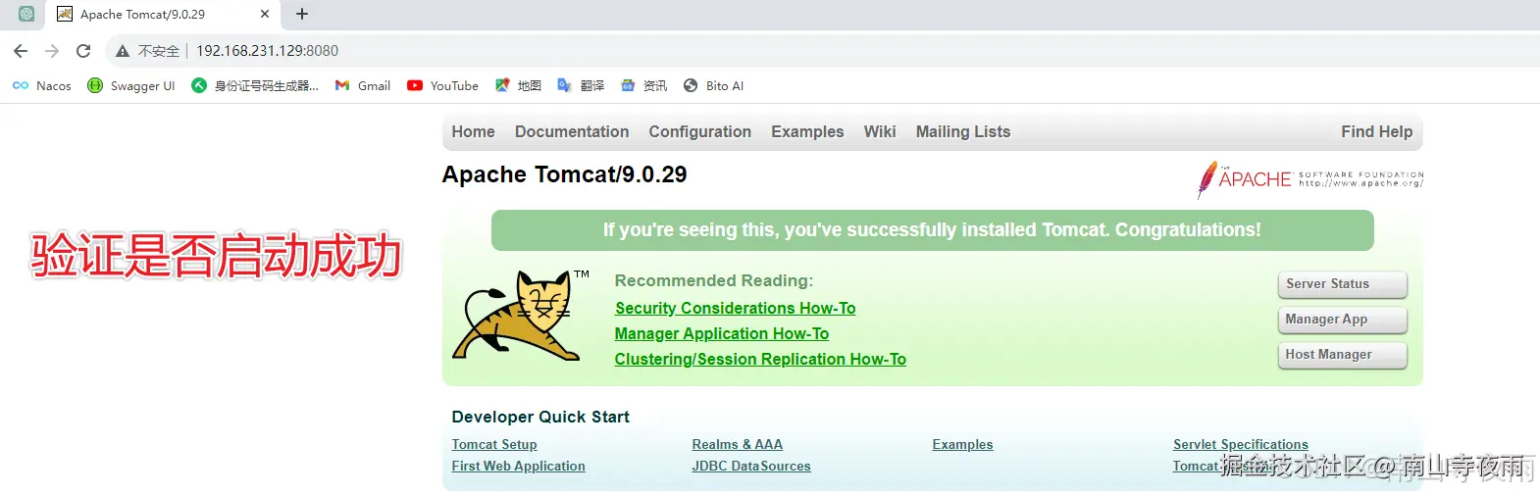This screenshot has width=1540, height=495.
Task: Click the Apache Software Foundation logo
Action: (x=1309, y=179)
